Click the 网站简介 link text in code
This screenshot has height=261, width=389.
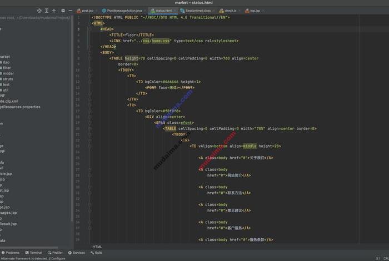pos(235,175)
